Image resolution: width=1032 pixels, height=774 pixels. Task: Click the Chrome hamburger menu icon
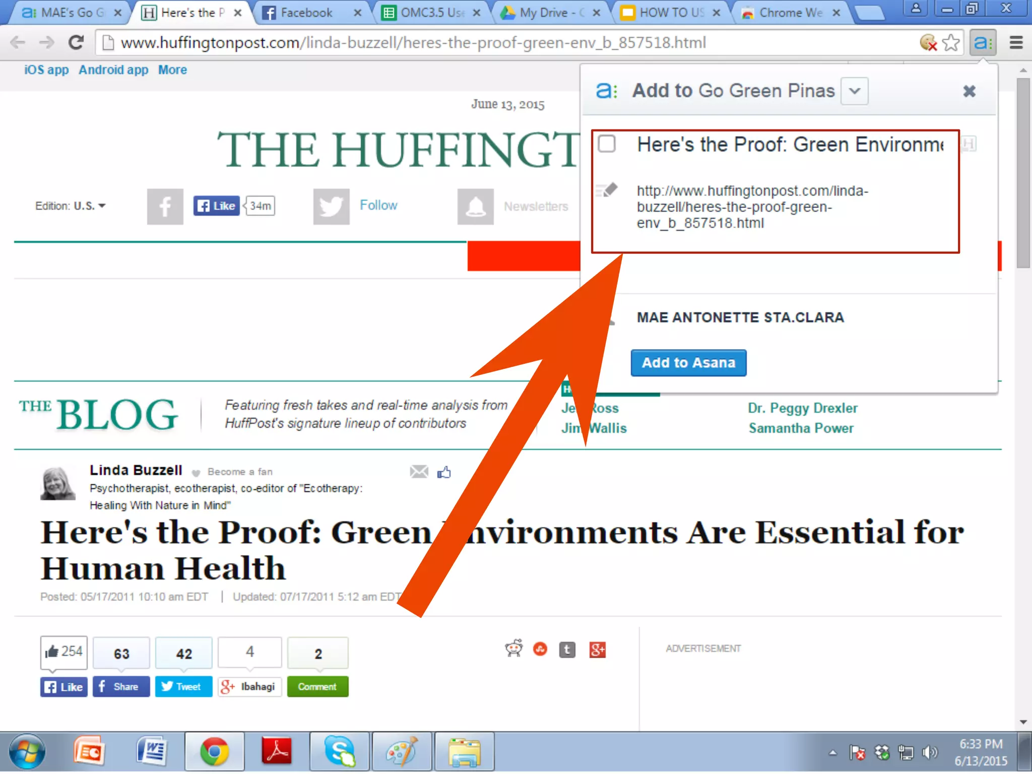click(x=1016, y=43)
